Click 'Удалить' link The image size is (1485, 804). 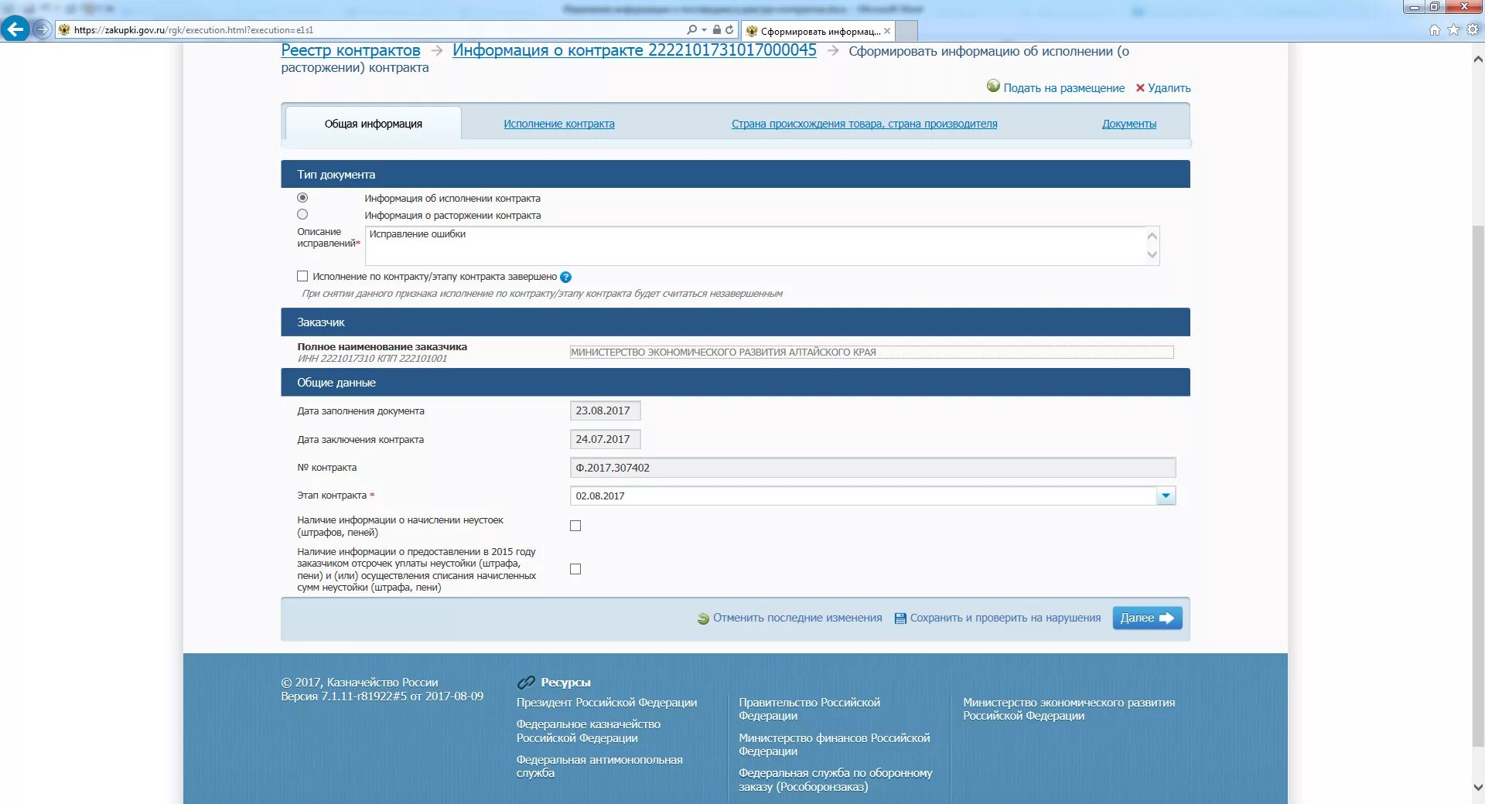[1169, 88]
